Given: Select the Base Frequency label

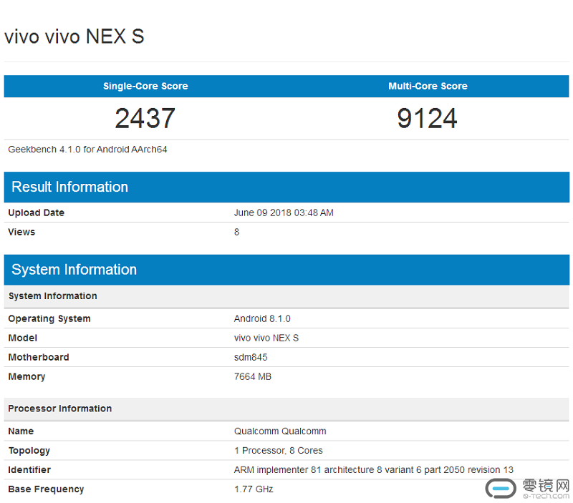Looking at the screenshot, I should point(46,489).
